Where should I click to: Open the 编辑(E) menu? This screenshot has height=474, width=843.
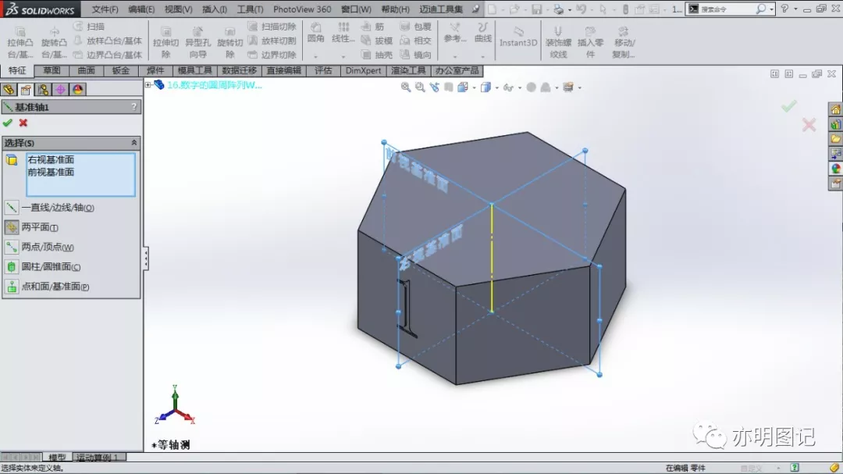tap(141, 9)
